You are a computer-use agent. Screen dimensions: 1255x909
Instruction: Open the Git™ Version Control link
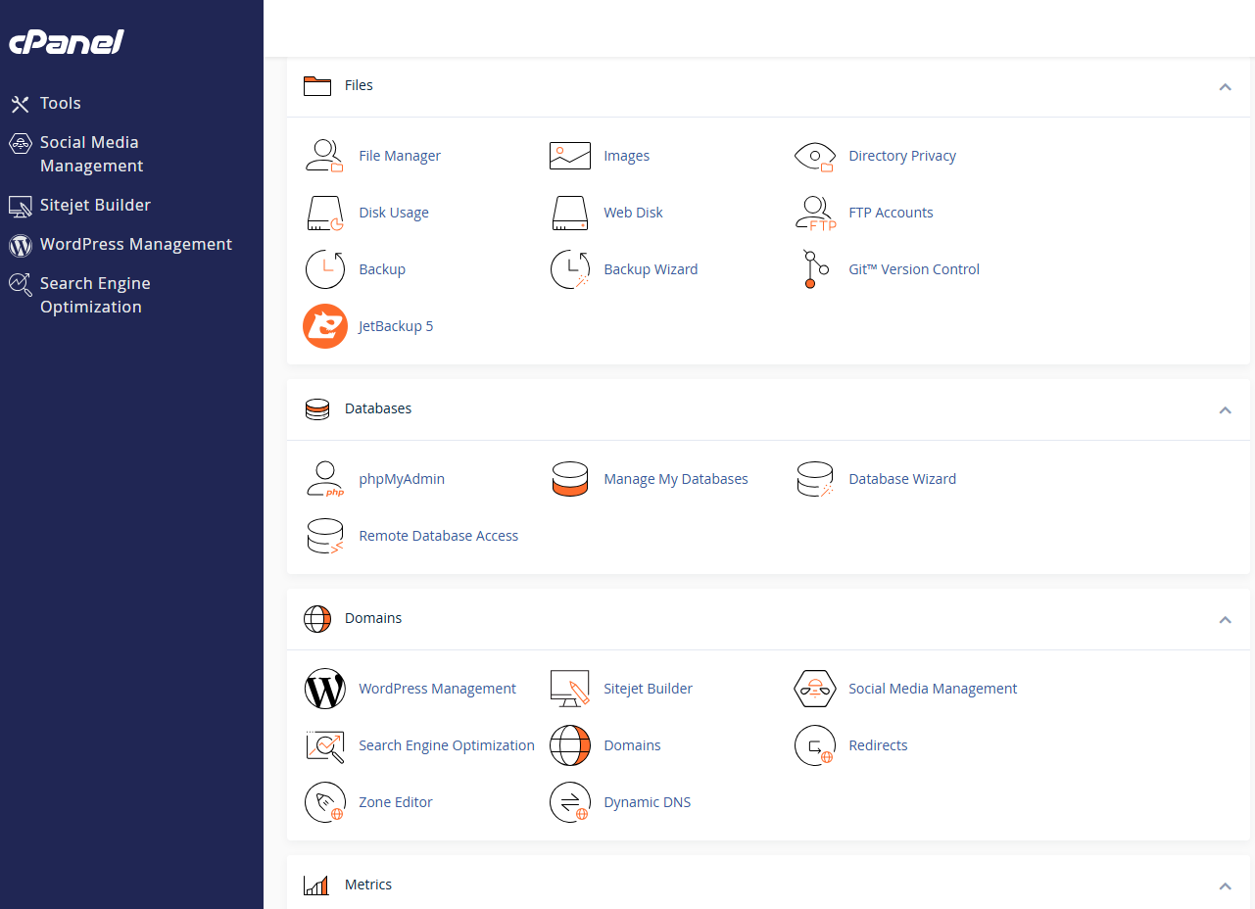914,269
